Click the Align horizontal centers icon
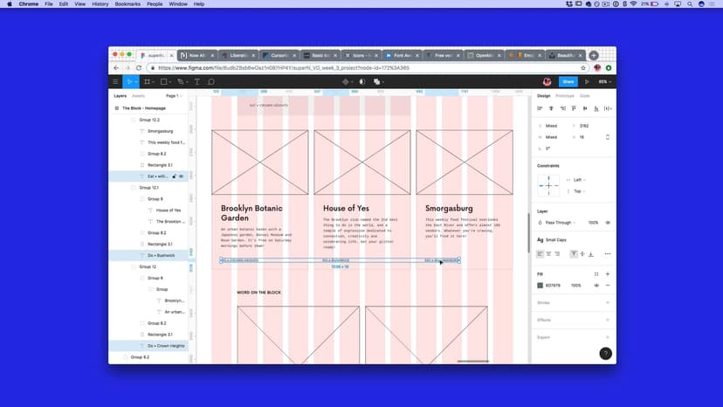 coord(551,108)
